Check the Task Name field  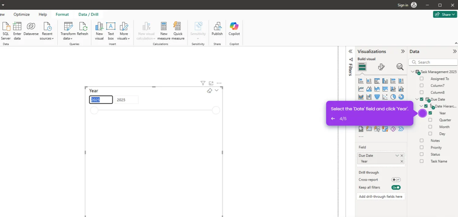click(422, 161)
